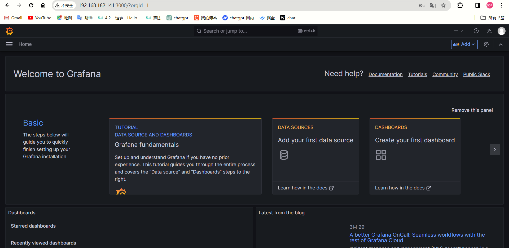The image size is (509, 248).
Task: Open the 所有书签 all bookmarks folder
Action: (x=492, y=18)
